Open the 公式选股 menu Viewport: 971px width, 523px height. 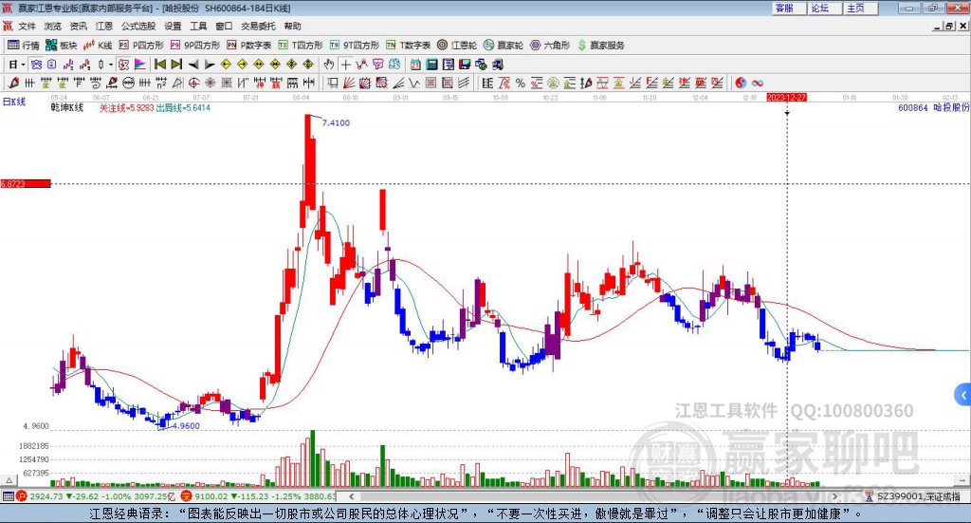pos(138,26)
